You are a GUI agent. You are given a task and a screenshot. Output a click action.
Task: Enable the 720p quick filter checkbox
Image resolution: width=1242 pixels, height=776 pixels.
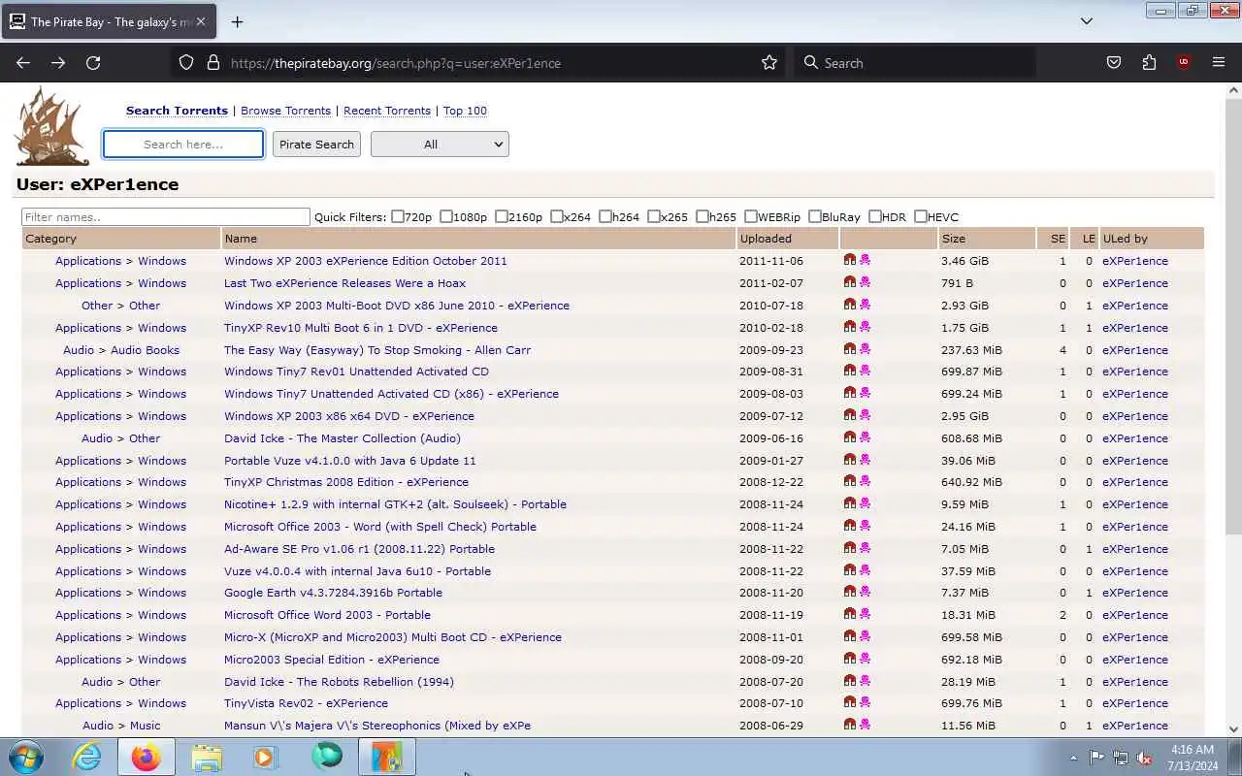(x=398, y=216)
